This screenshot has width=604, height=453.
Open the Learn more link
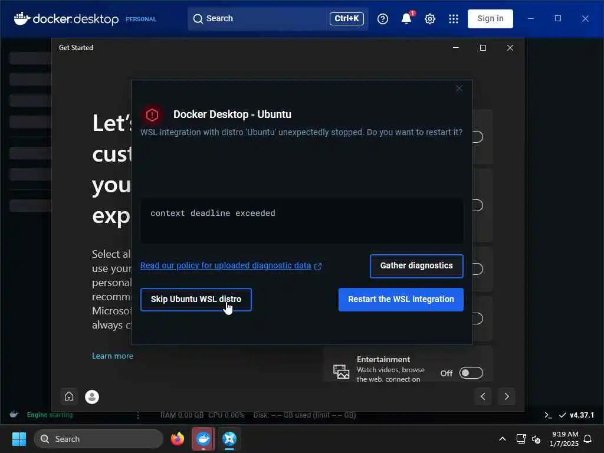[113, 356]
